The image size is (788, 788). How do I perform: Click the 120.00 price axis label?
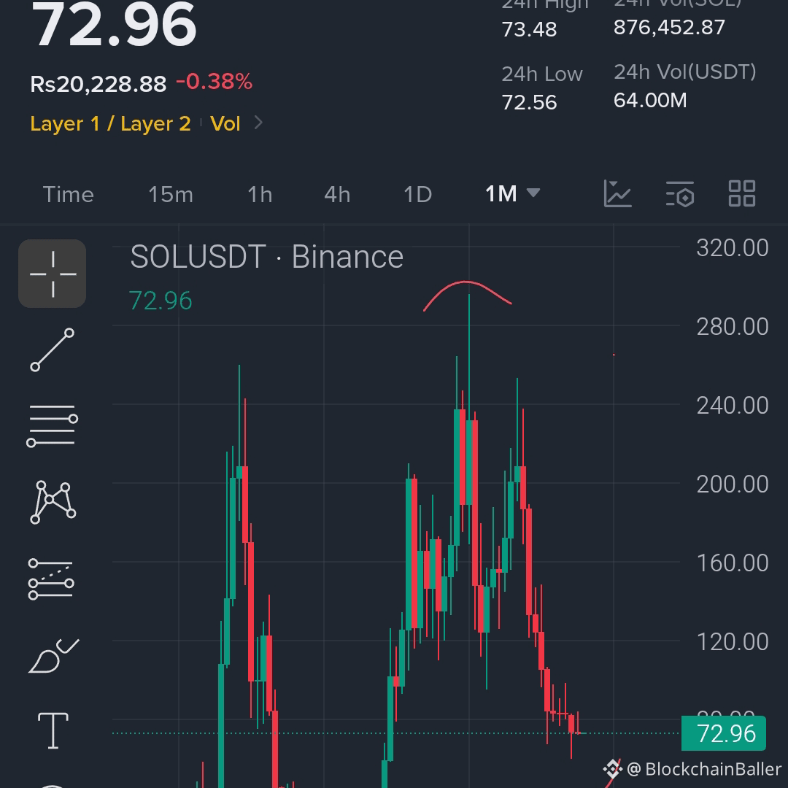pos(733,642)
